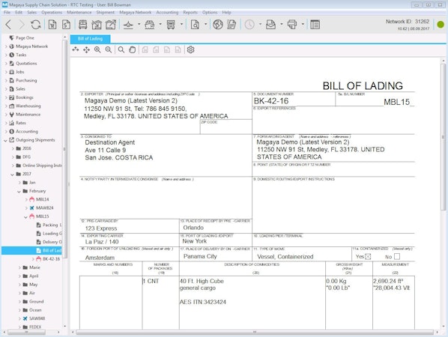Image resolution: width=448 pixels, height=337 pixels.
Task: Zoom out on the Bill of Lading
Action: [109, 50]
